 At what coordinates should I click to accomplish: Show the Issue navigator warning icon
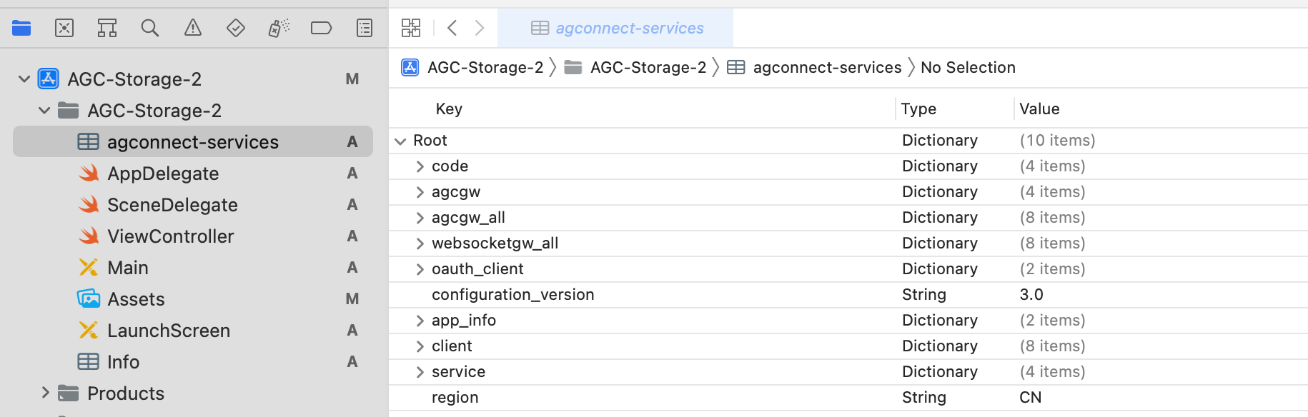pyautogui.click(x=193, y=28)
